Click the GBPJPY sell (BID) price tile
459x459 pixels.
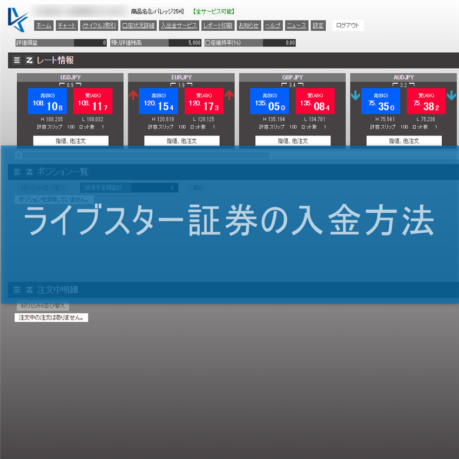click(x=269, y=101)
